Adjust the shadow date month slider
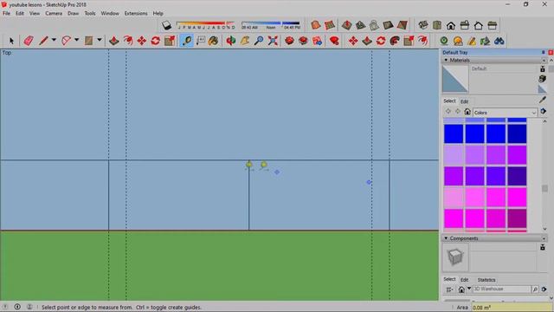Screen dimensions: 554x312 pos(205,25)
